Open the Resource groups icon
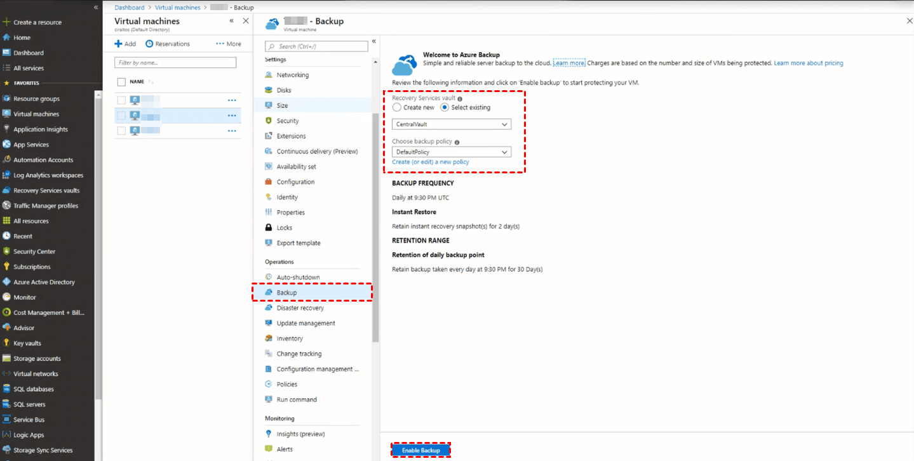914x461 pixels. point(6,98)
